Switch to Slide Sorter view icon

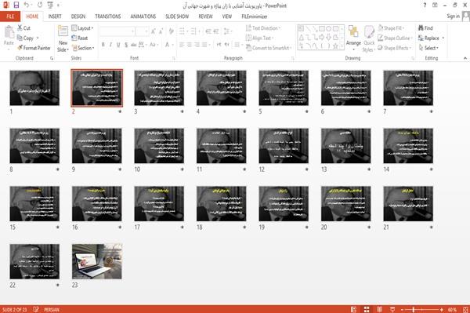367,309
